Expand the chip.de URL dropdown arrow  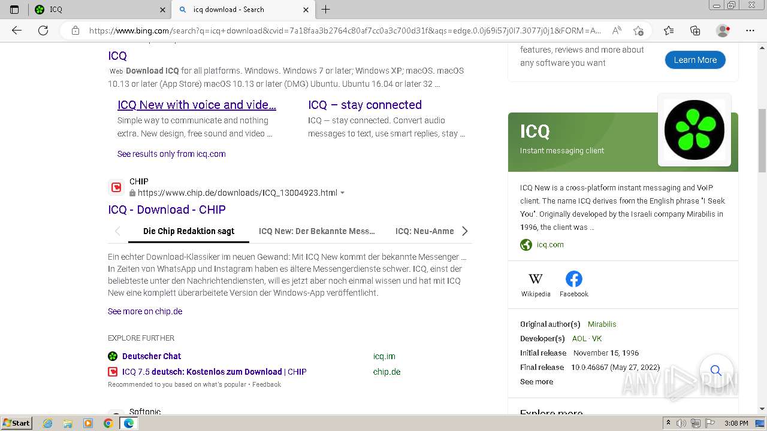pyautogui.click(x=343, y=193)
